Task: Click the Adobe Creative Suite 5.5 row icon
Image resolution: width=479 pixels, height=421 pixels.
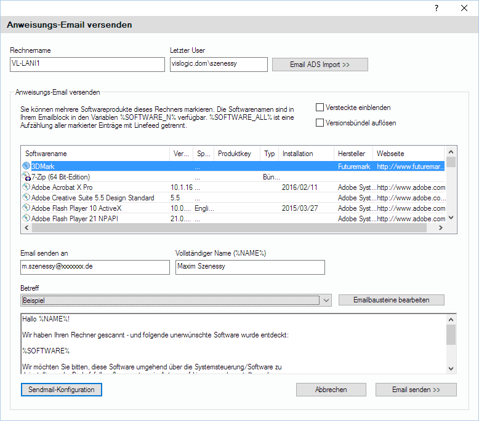Action: pyautogui.click(x=26, y=197)
